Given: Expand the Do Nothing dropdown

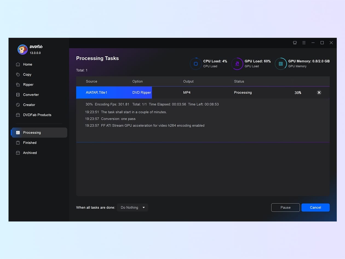Looking at the screenshot, I should pos(133,208).
